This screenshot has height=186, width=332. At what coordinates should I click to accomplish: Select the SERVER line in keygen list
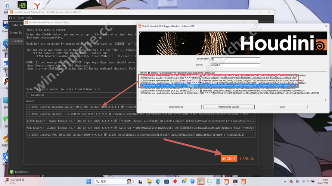(x=177, y=73)
